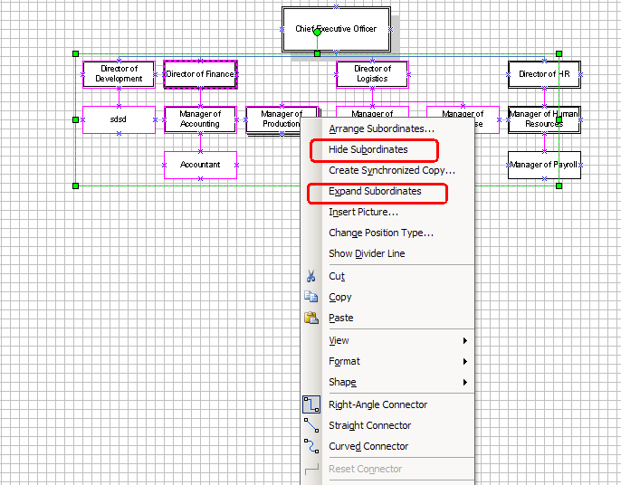Choose Hide Subordinates from context menu
621x485 pixels.
pyautogui.click(x=368, y=149)
